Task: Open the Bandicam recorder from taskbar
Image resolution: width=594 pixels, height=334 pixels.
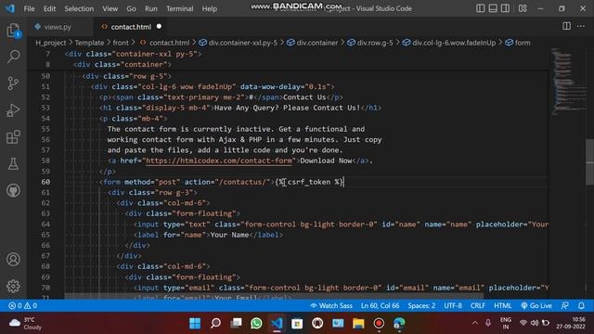Action: tap(379, 323)
